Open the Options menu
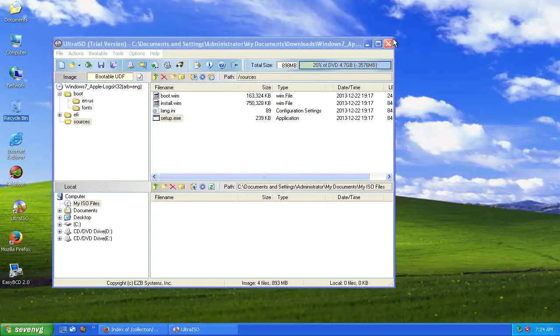Image resolution: width=560 pixels, height=336 pixels. tap(136, 53)
